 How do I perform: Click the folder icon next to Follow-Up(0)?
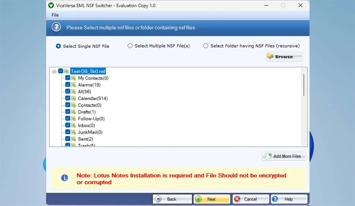(x=73, y=119)
